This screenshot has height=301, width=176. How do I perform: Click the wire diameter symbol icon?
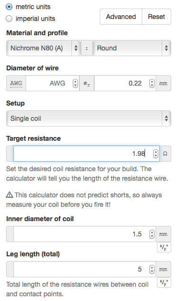[x=87, y=83]
